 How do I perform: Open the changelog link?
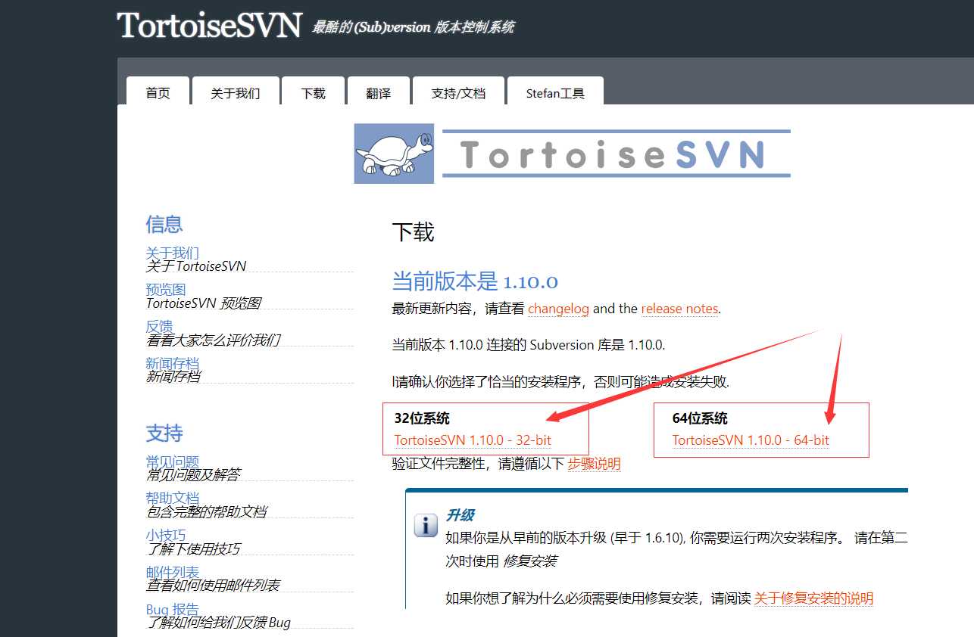point(558,309)
